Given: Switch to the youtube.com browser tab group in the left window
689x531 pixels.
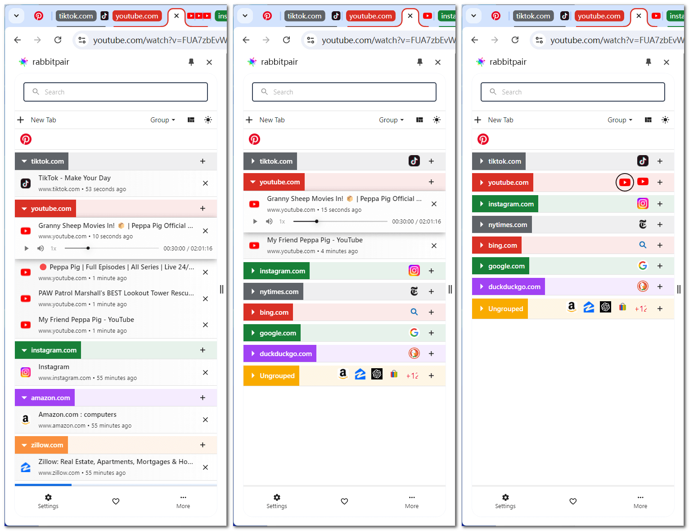Looking at the screenshot, I should coord(137,16).
